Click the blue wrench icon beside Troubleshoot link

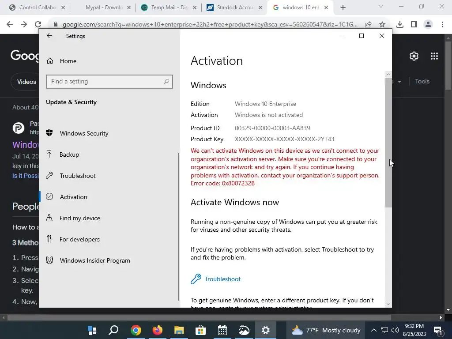pos(196,279)
